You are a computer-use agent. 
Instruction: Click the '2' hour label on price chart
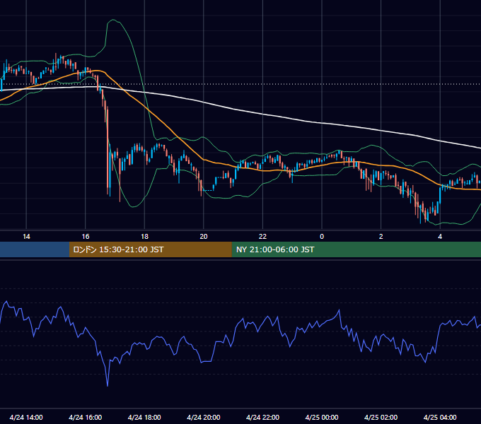click(381, 237)
